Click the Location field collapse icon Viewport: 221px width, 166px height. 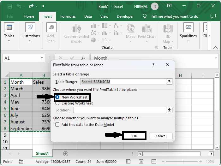click(170, 110)
